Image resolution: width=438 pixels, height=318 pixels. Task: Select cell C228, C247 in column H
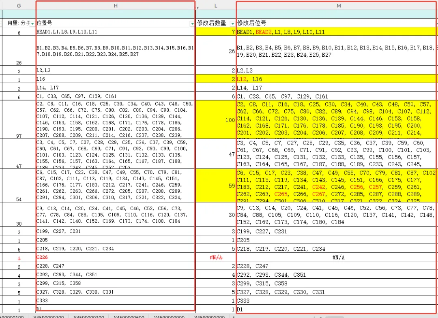[x=116, y=266]
